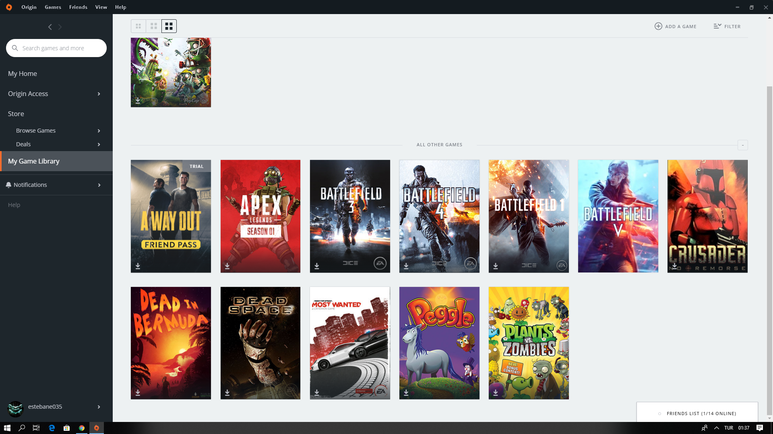
Task: Select My Game Library in the sidebar
Action: coord(56,161)
